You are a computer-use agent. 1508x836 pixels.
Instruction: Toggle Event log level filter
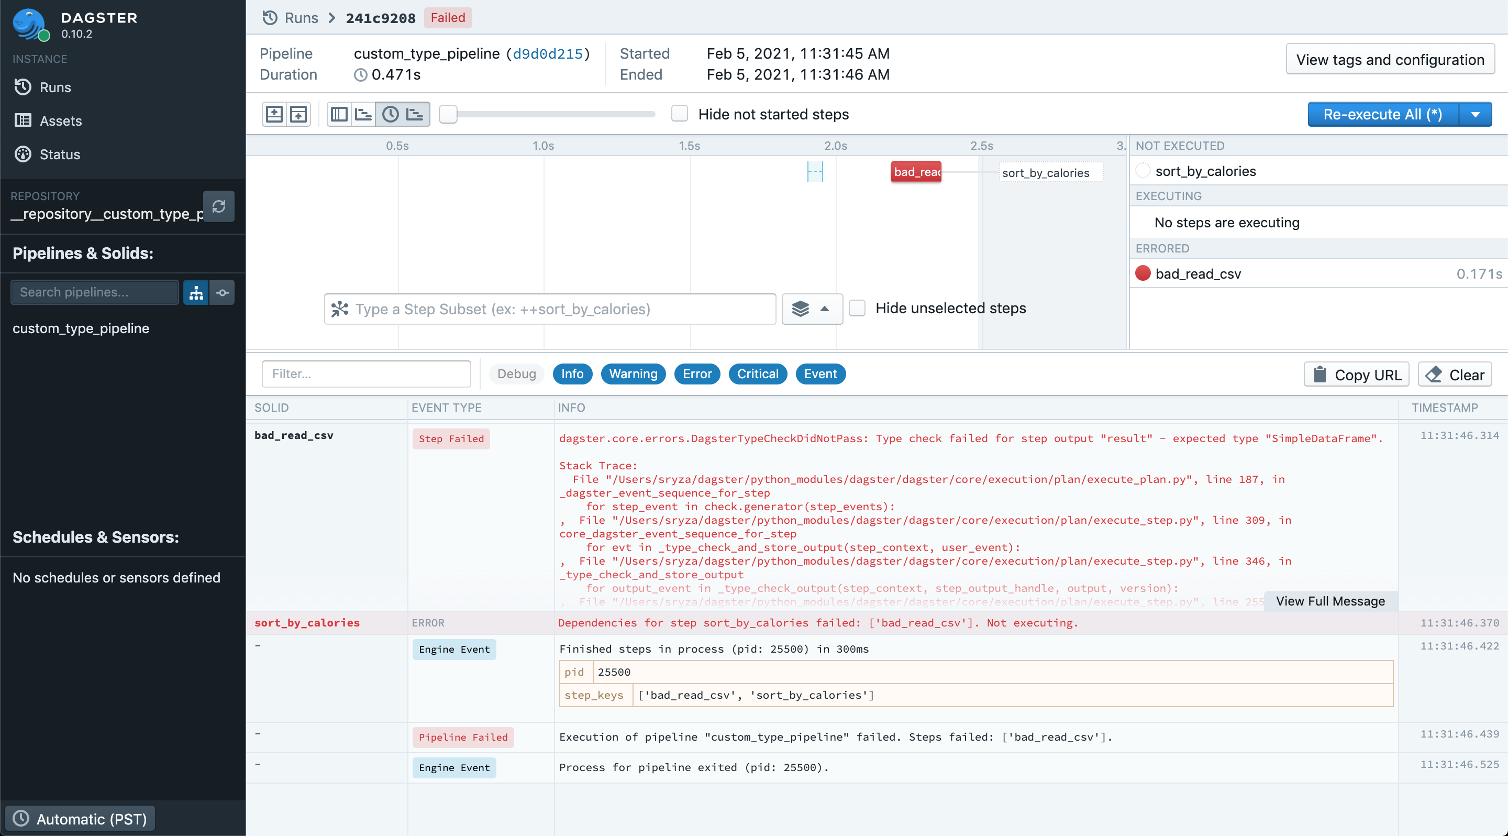click(820, 373)
